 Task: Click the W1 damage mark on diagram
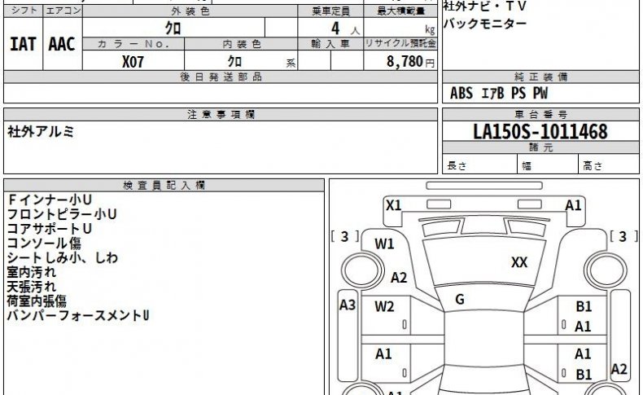pyautogui.click(x=384, y=244)
